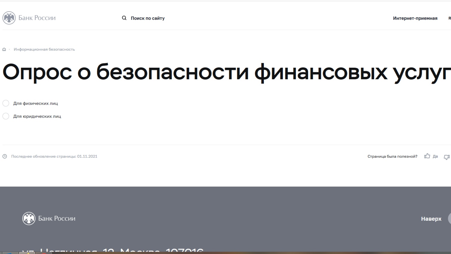
Task: Select the 'Для юридических лиц' radio button
Action: click(x=6, y=116)
